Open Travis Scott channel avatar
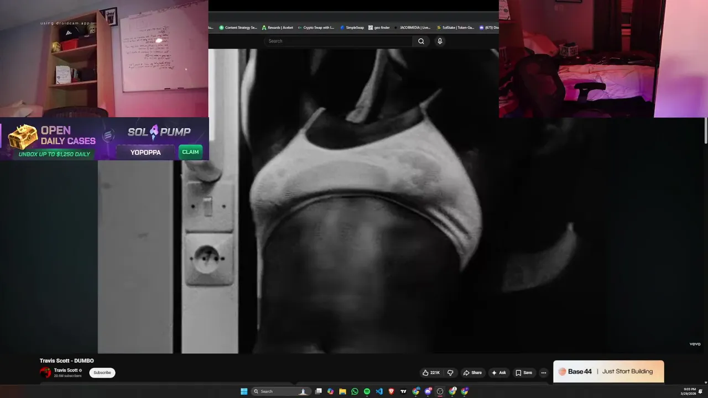The height and width of the screenshot is (398, 708). coord(45,373)
